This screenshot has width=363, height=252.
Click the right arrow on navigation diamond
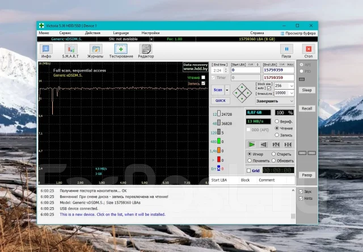click(x=248, y=93)
